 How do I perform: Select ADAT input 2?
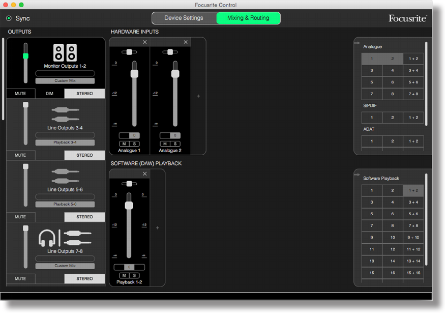coord(393,141)
